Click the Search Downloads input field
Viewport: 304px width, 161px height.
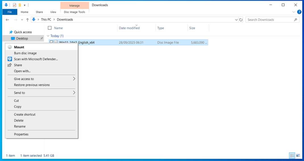[x=268, y=20]
